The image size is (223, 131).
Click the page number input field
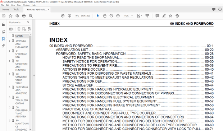77,16
